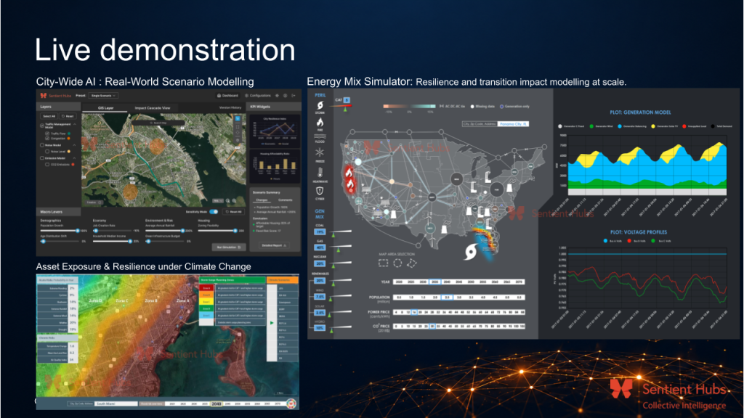This screenshot has height=418, width=744.
Task: Select the Flood peril icon
Action: click(x=320, y=137)
